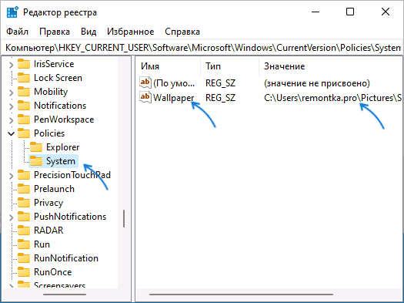Select the RunOnce key label

pos(53,272)
